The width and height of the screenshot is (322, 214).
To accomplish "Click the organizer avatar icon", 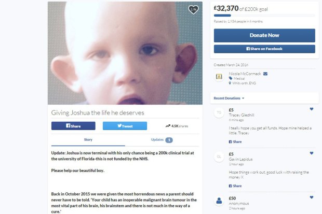I will tap(219, 77).
